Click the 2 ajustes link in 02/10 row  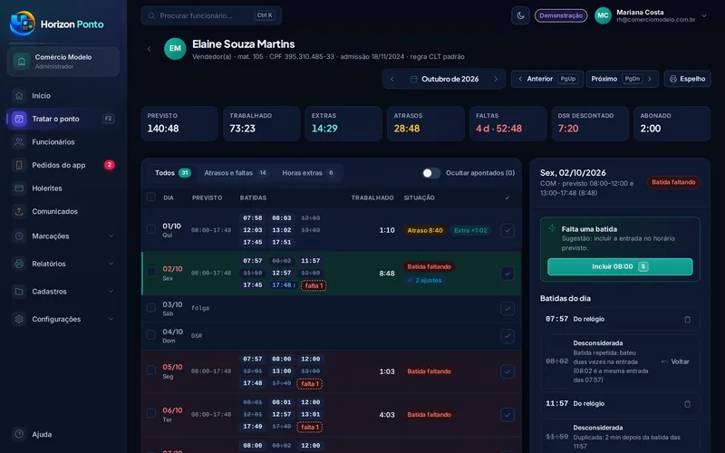(x=424, y=281)
